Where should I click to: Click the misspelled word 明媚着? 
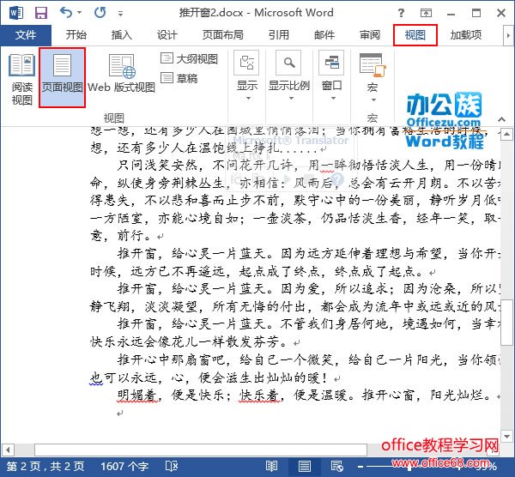(x=139, y=395)
